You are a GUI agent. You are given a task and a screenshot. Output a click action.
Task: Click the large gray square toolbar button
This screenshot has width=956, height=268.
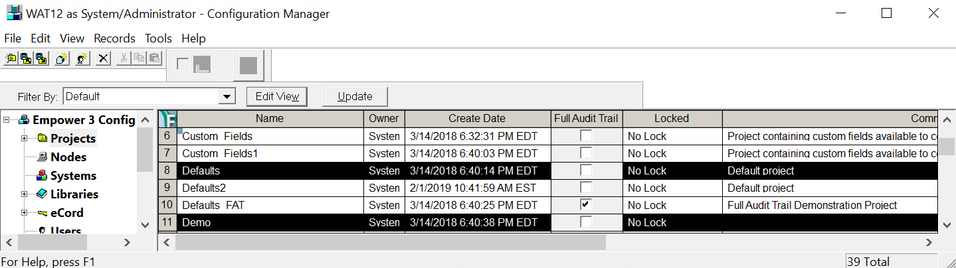point(248,66)
